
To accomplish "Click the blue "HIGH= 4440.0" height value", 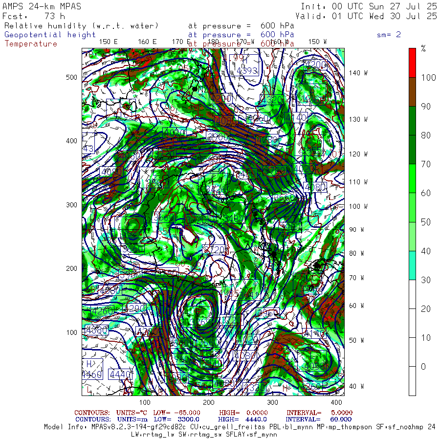I will [x=242, y=419].
